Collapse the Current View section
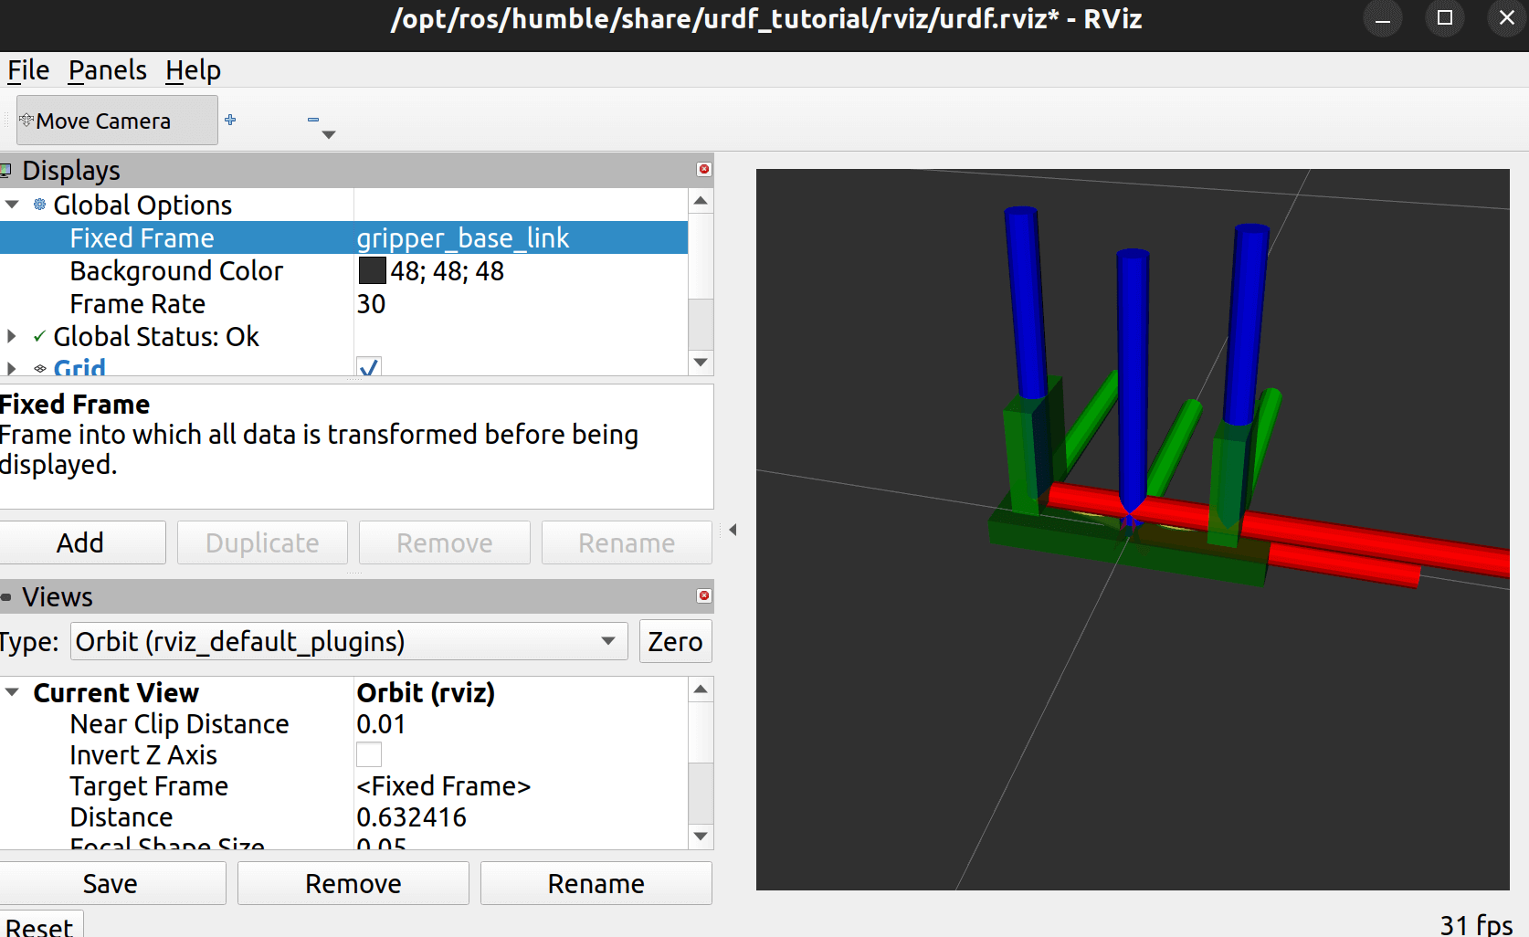1529x937 pixels. [13, 692]
